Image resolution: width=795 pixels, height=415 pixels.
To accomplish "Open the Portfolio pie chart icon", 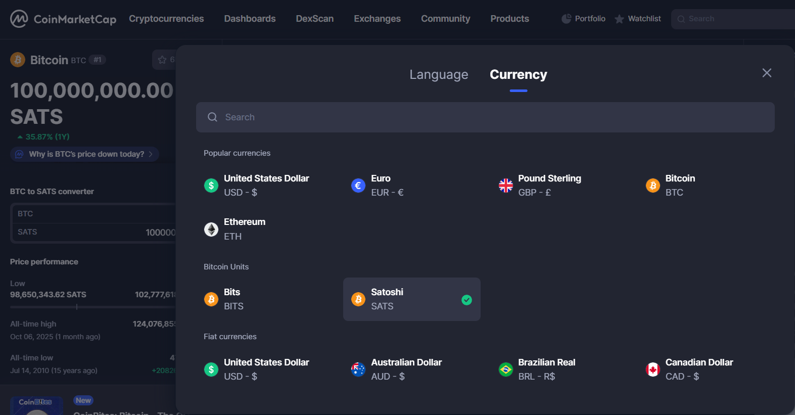I will (567, 19).
